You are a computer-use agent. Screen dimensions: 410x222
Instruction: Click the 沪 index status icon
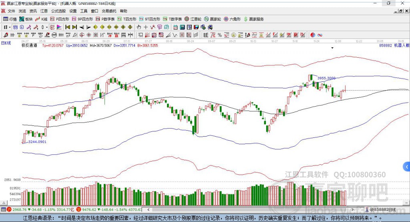coord(9,210)
